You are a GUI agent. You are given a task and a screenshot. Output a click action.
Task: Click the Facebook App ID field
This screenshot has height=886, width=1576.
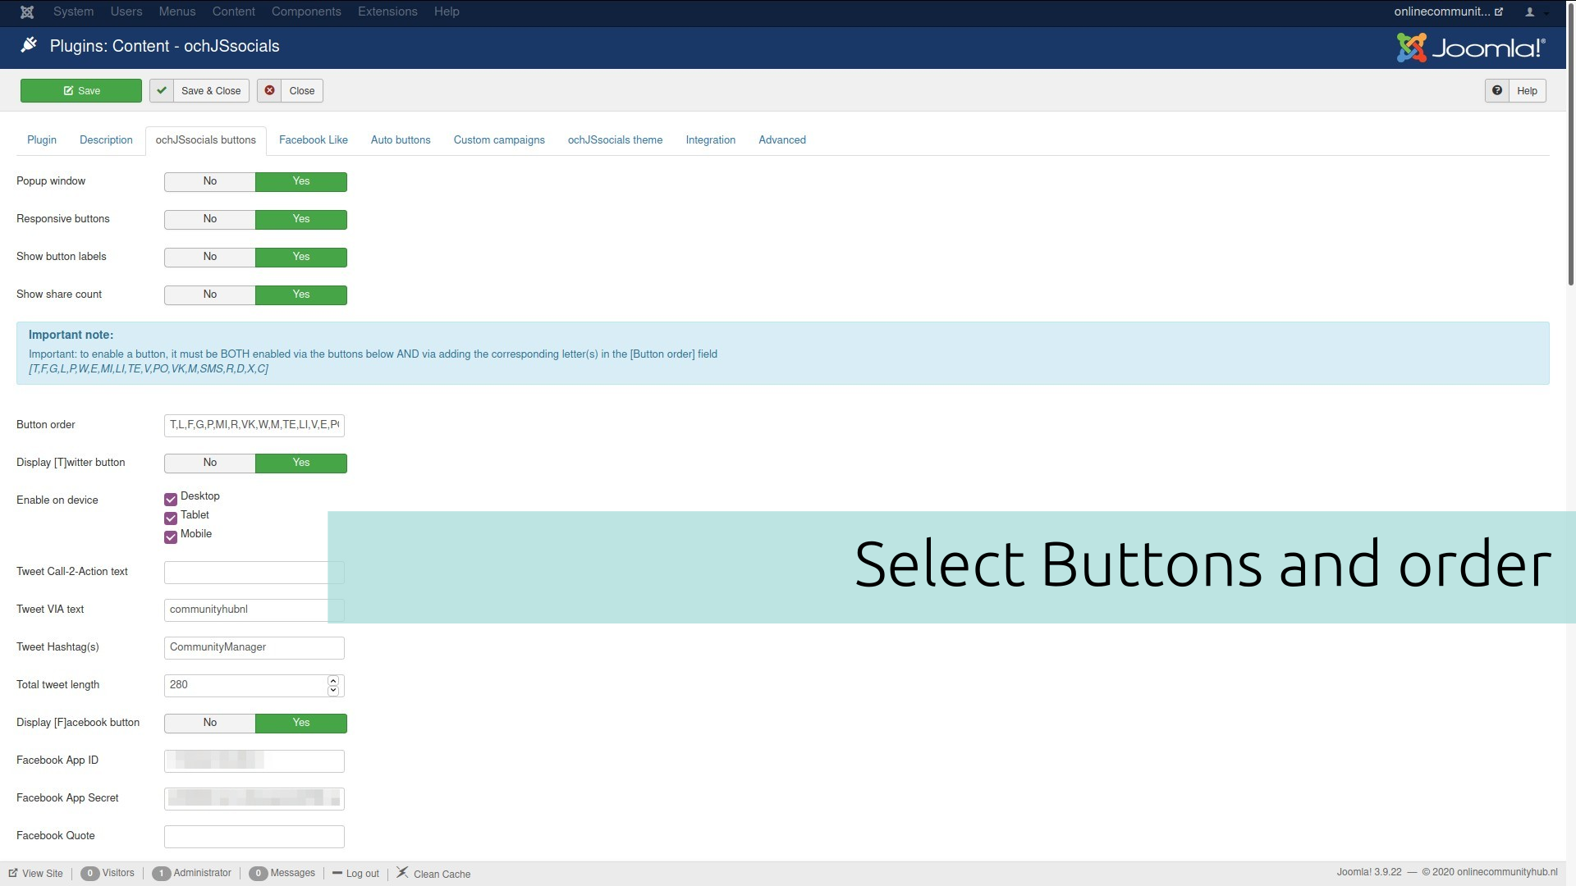(x=254, y=760)
